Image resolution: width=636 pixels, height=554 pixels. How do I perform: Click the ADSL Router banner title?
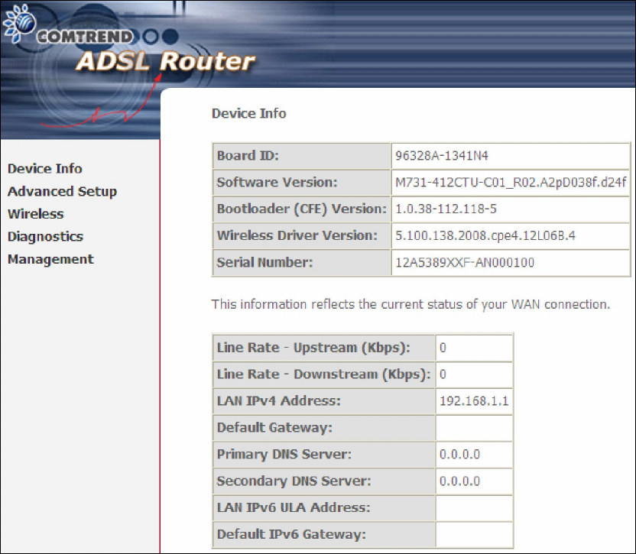(x=165, y=61)
